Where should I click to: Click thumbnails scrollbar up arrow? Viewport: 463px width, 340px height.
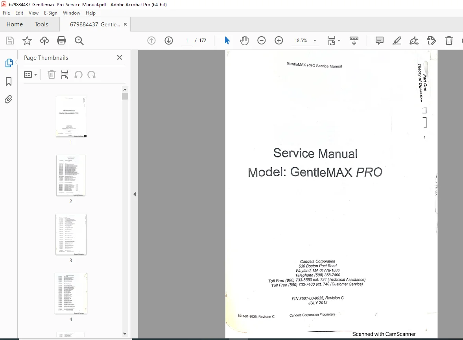[125, 90]
